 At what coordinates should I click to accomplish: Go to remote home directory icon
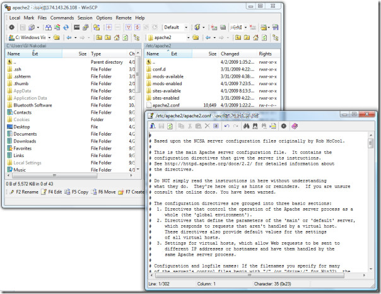[255, 37]
